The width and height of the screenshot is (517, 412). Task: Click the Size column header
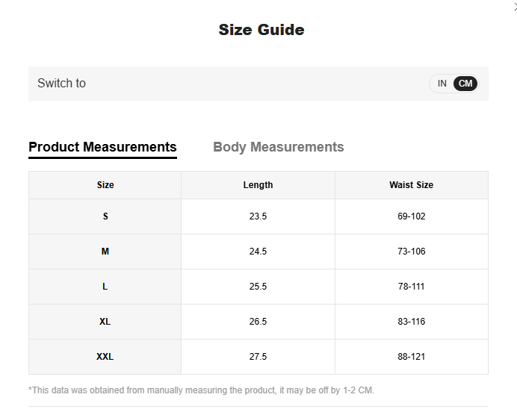coord(105,185)
